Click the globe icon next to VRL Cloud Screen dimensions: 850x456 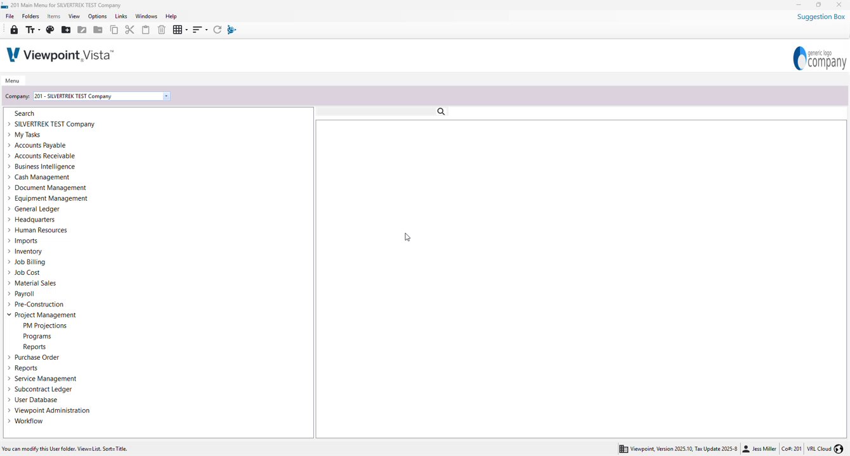tap(839, 449)
